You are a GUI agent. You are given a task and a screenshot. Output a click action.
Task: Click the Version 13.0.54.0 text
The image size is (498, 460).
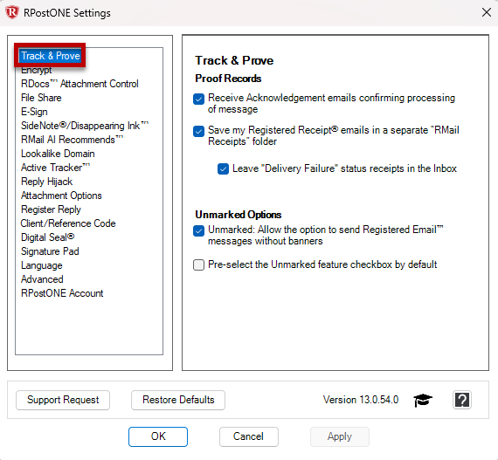tap(361, 400)
